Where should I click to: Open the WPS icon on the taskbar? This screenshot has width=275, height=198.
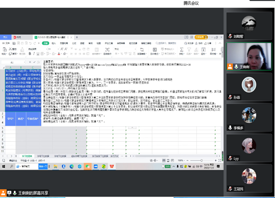pyautogui.click(x=112, y=166)
